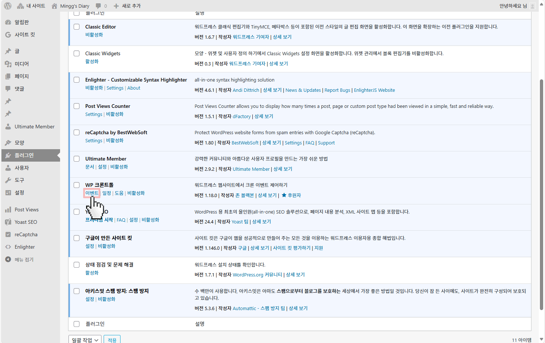Open the Yoast SEO icon
This screenshot has height=343, width=545.
click(8, 222)
